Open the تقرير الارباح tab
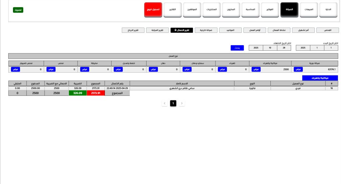 pos(133,30)
